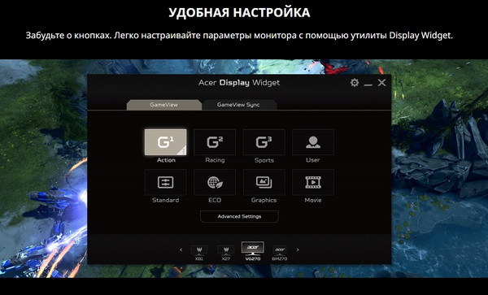Screen dimensions: 488x295
Task: Choose the User profile mode icon
Action: click(313, 142)
